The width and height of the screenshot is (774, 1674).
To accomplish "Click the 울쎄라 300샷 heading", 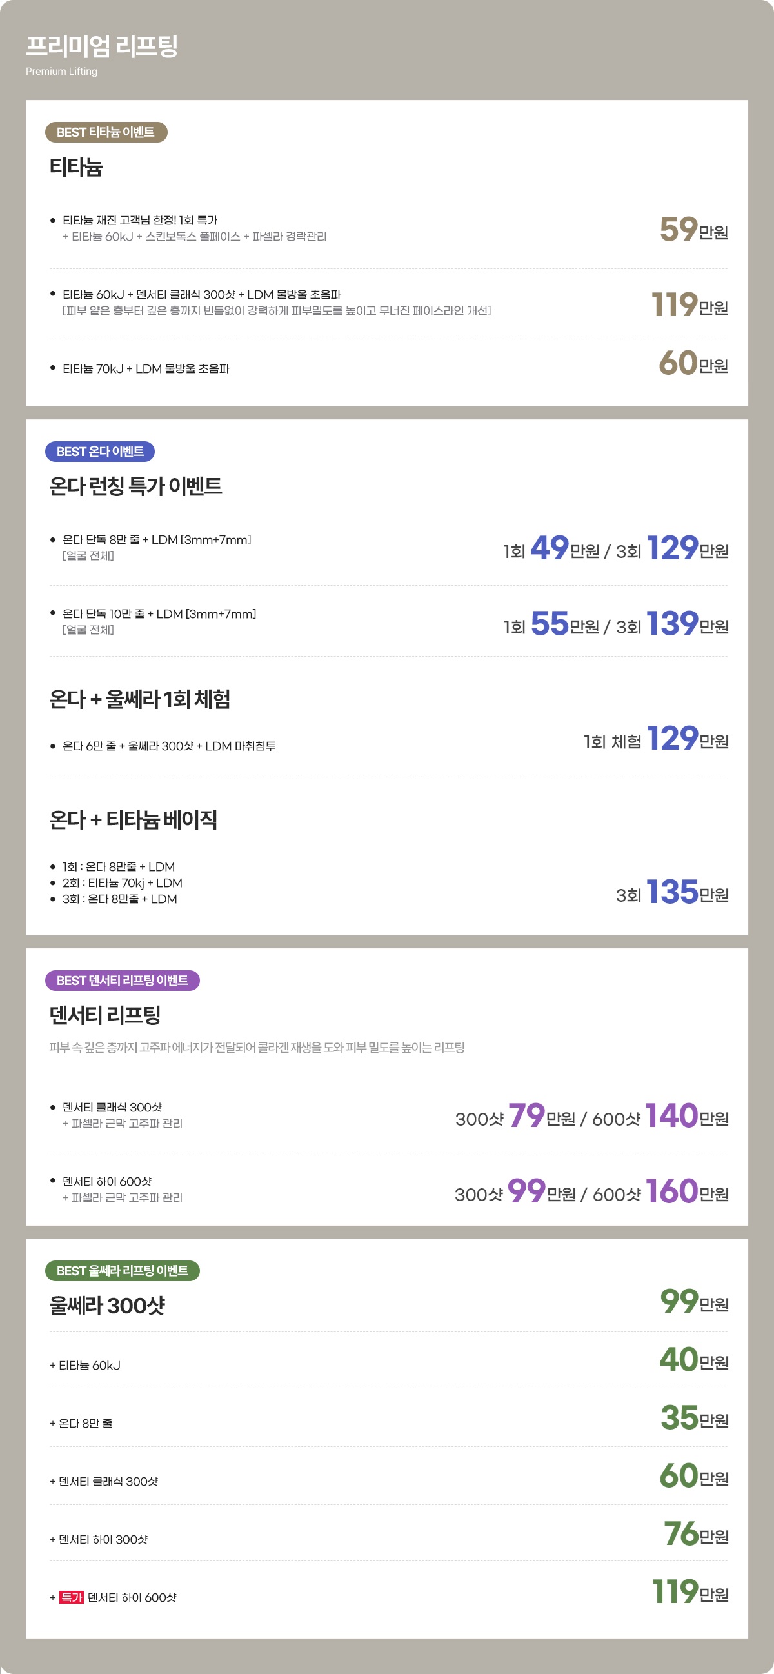I will pyautogui.click(x=107, y=1305).
